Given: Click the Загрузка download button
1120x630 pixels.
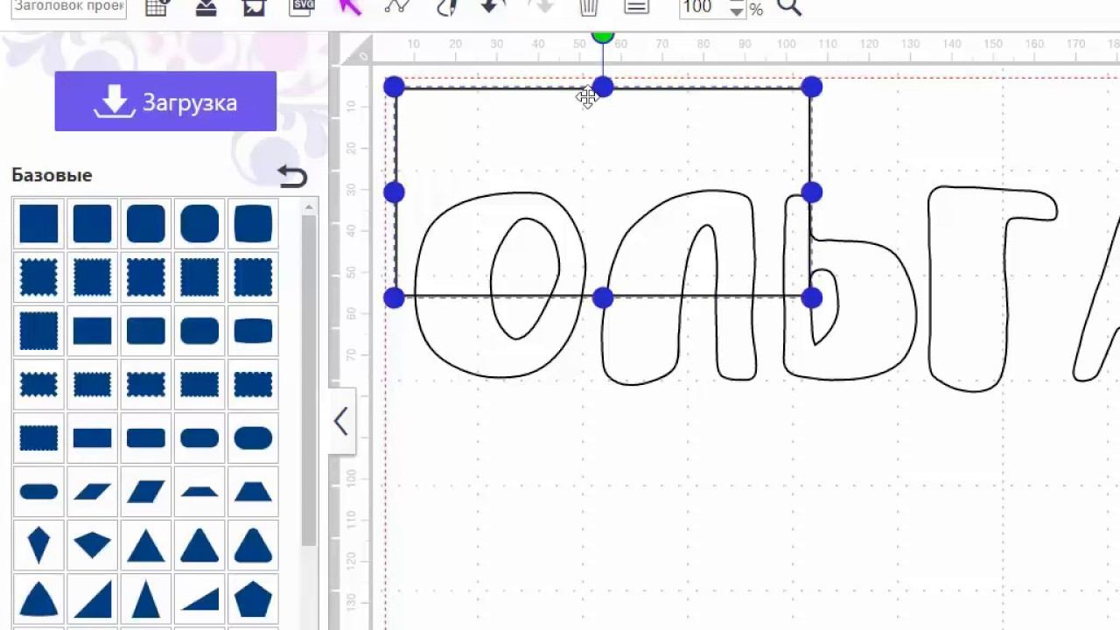Looking at the screenshot, I should 165,101.
